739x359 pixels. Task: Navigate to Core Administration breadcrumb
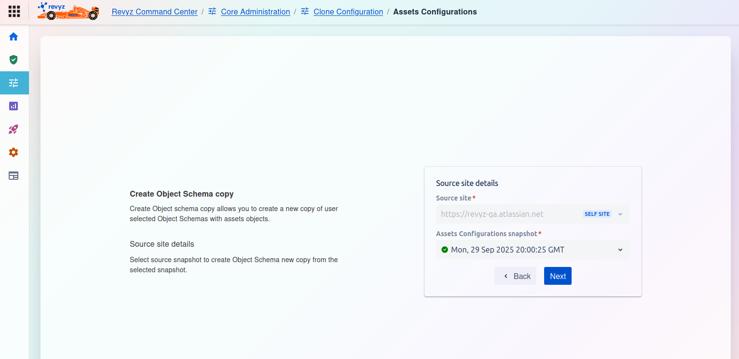pyautogui.click(x=255, y=12)
